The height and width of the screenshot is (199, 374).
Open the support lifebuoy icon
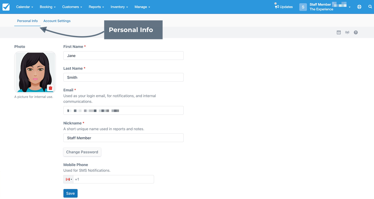pyautogui.click(x=359, y=7)
